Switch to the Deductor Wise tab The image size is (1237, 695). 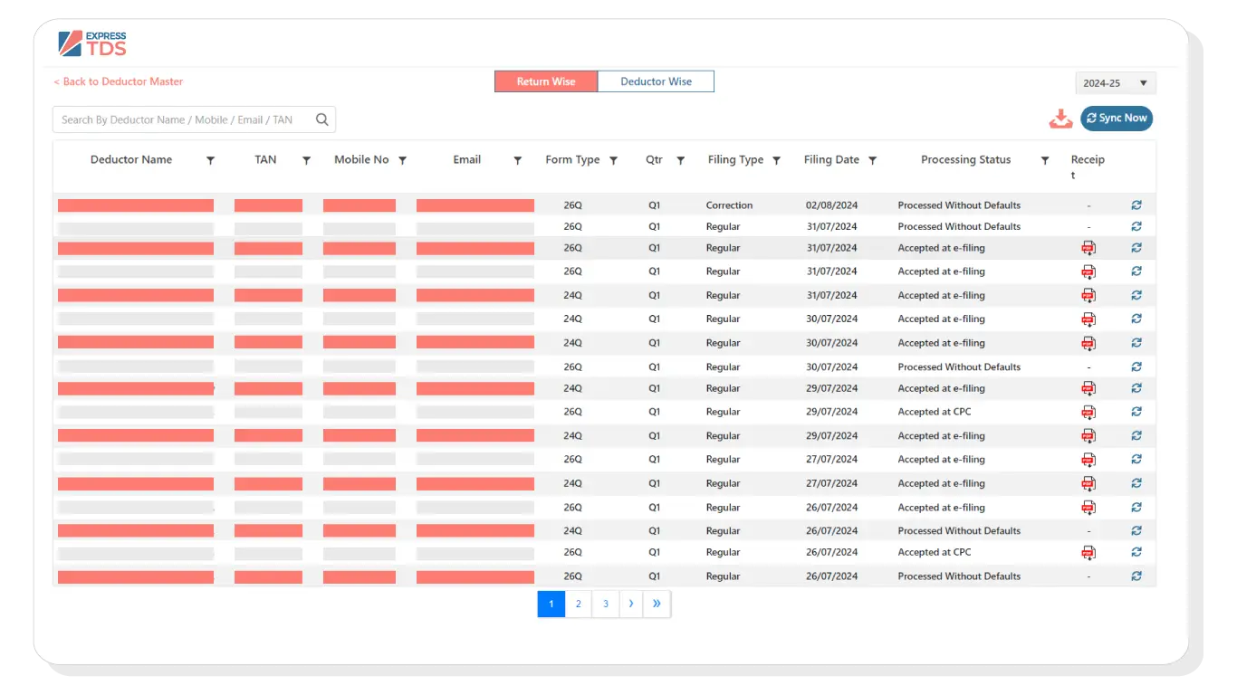(x=656, y=81)
